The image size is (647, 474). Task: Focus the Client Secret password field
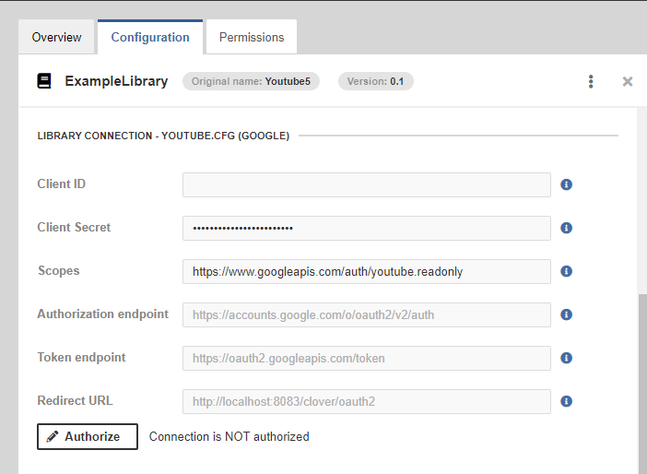pos(367,228)
